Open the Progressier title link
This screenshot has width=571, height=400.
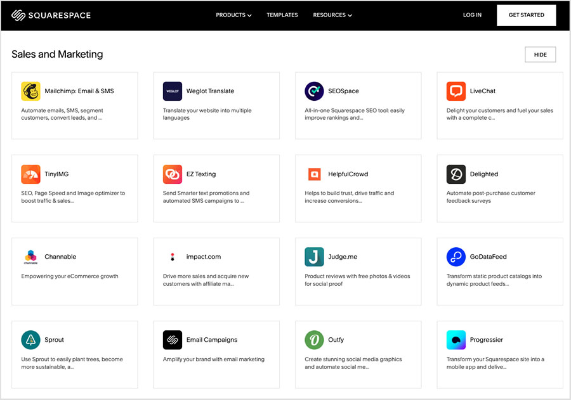pos(486,340)
